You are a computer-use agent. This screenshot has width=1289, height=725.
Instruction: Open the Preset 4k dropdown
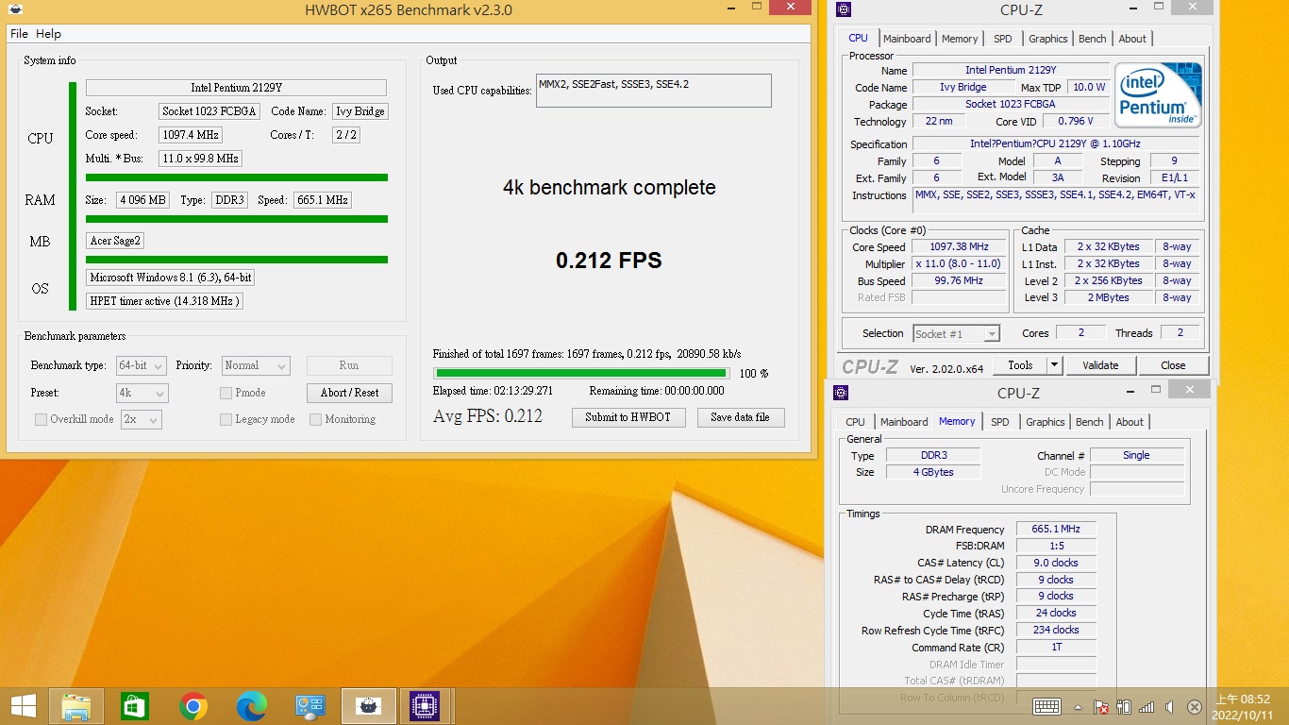[x=142, y=393]
